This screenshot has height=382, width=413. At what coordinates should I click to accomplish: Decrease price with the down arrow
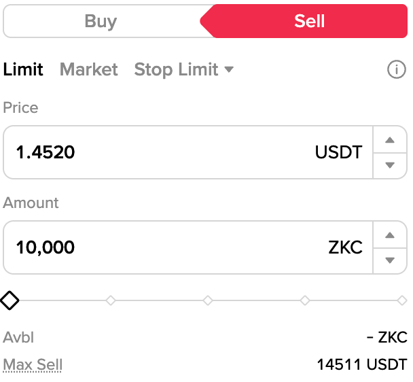coord(390,165)
